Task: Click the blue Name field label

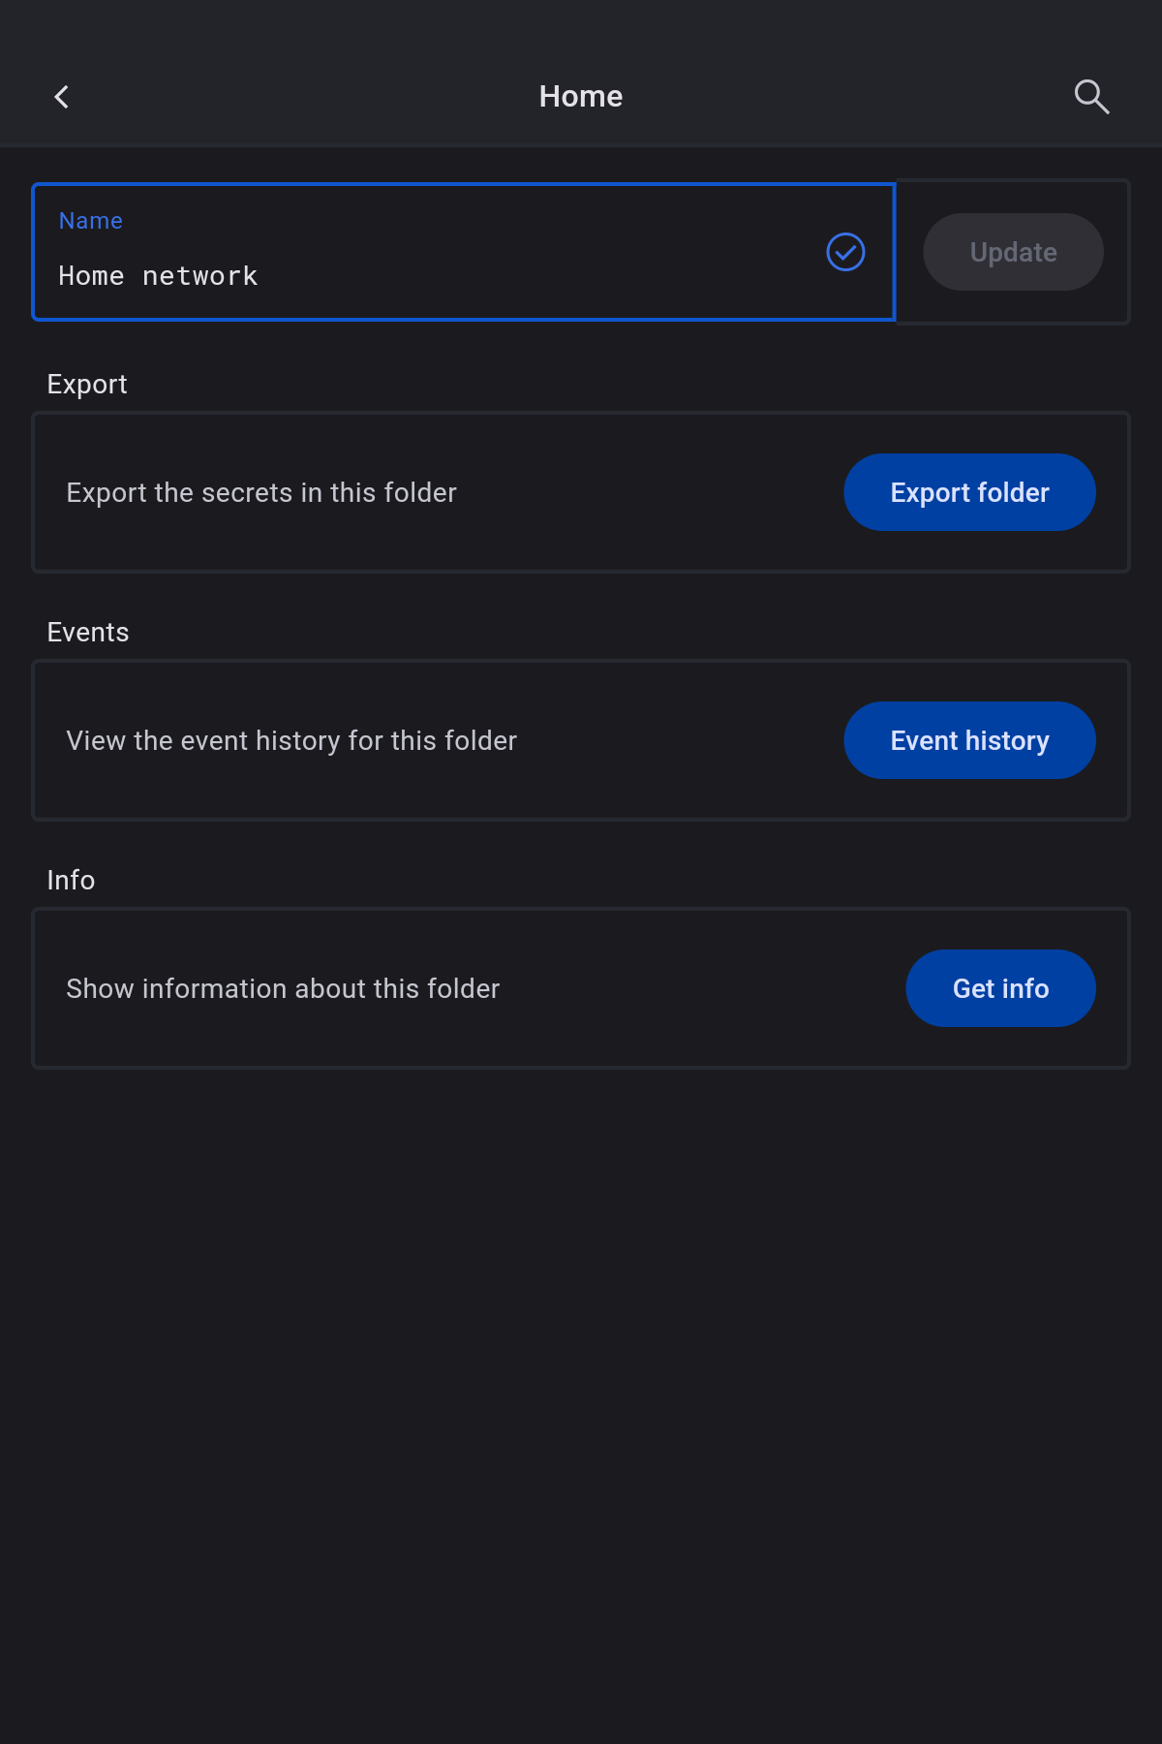Action: pos(91,221)
